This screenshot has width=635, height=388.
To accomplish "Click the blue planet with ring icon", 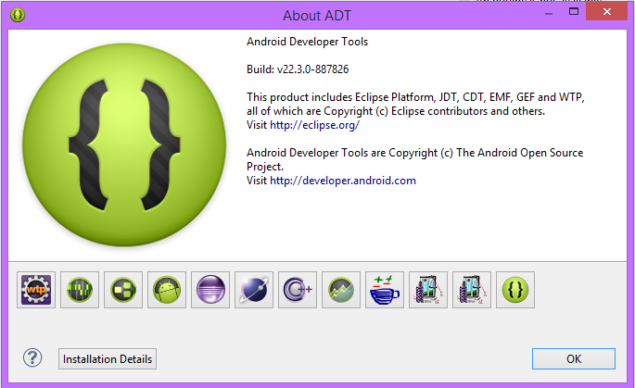I will tap(254, 290).
